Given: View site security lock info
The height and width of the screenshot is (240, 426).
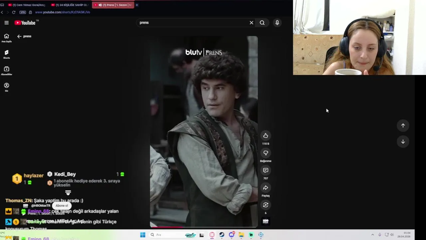Looking at the screenshot, I should 30,12.
